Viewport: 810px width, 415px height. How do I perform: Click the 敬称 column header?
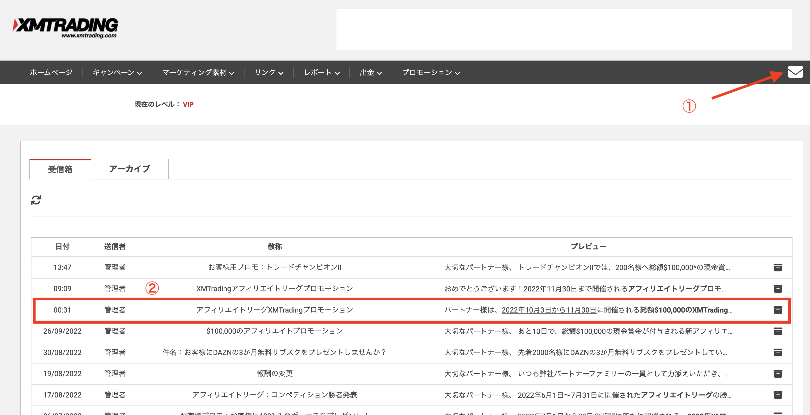tap(274, 247)
